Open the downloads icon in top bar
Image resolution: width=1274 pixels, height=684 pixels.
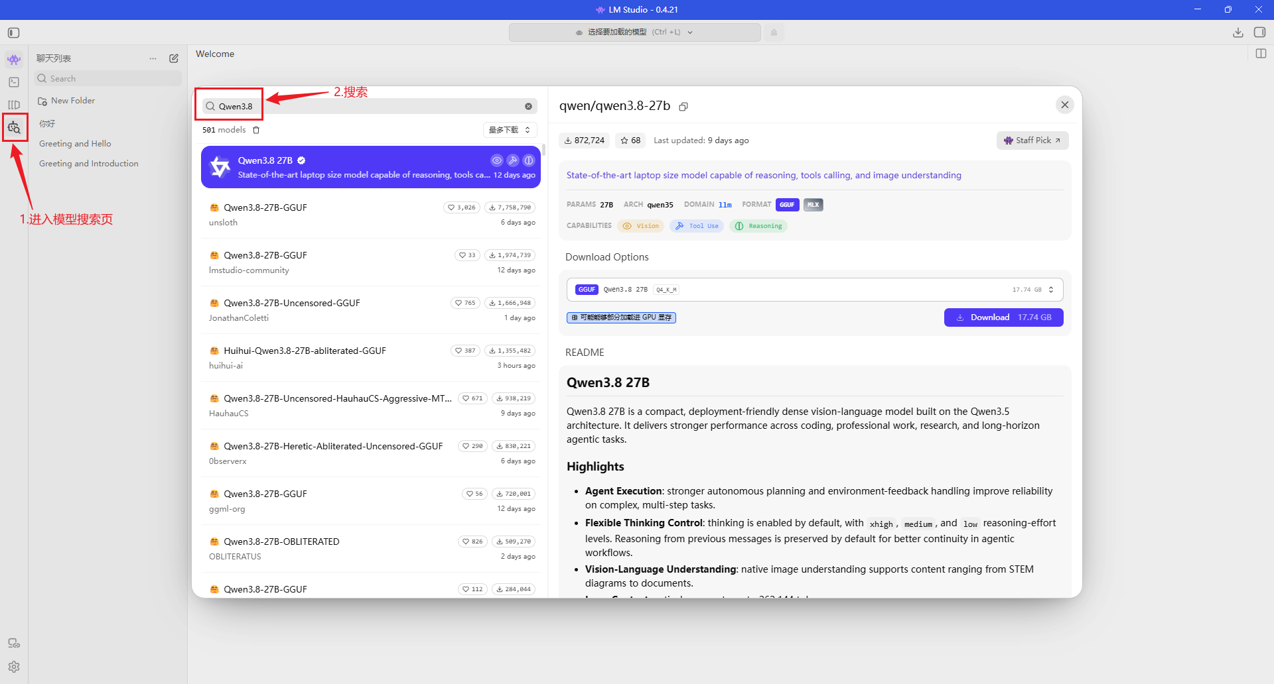[1238, 32]
